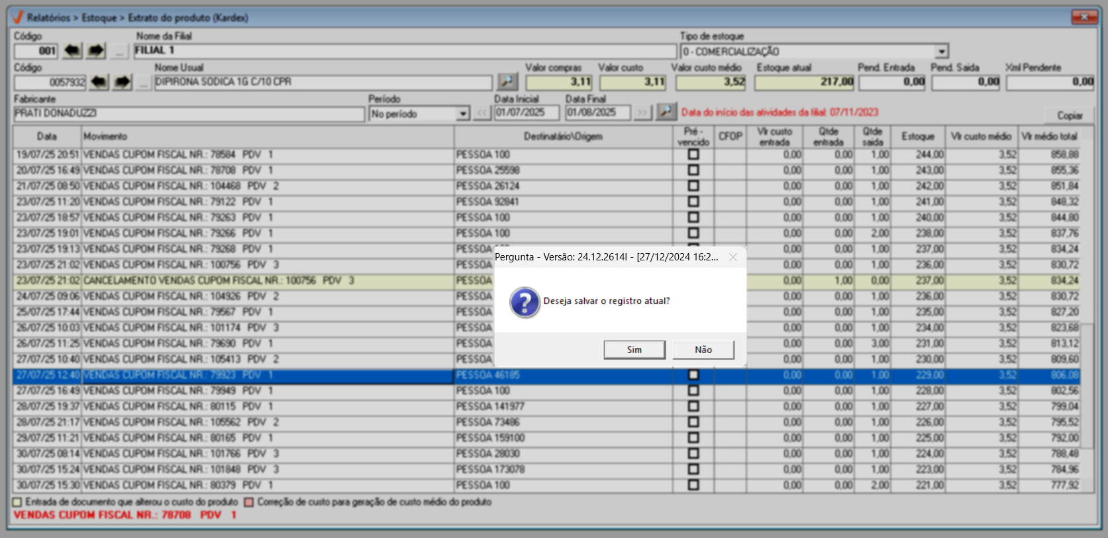Click the Estoque column header
Screen dimensions: 1108x538
tap(918, 136)
